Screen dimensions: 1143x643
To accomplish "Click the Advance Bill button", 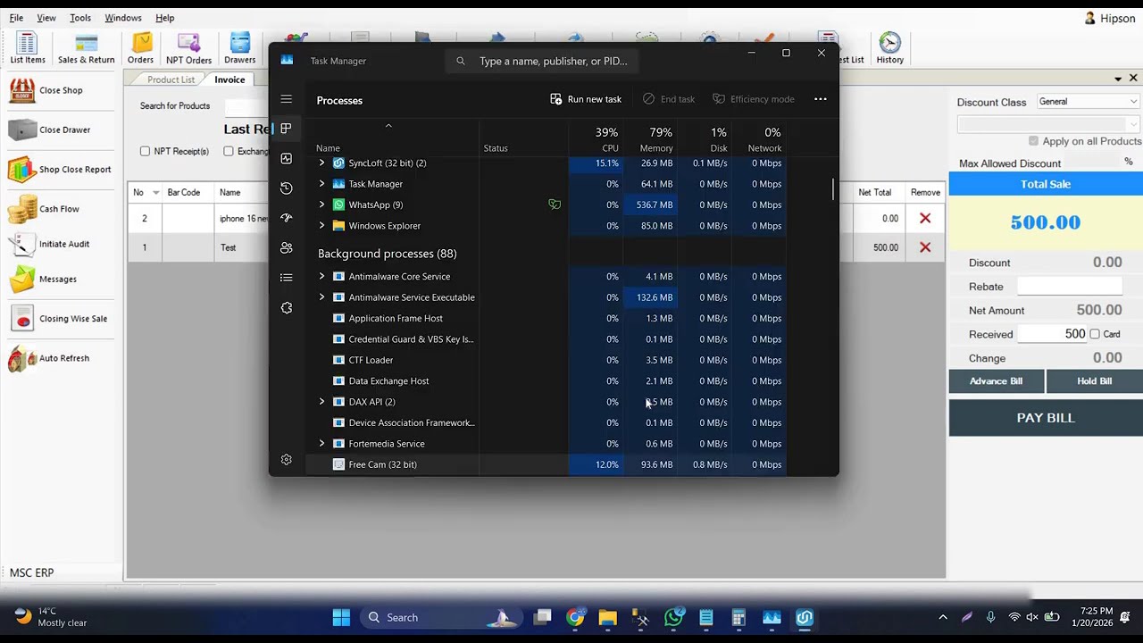I will 996,381.
